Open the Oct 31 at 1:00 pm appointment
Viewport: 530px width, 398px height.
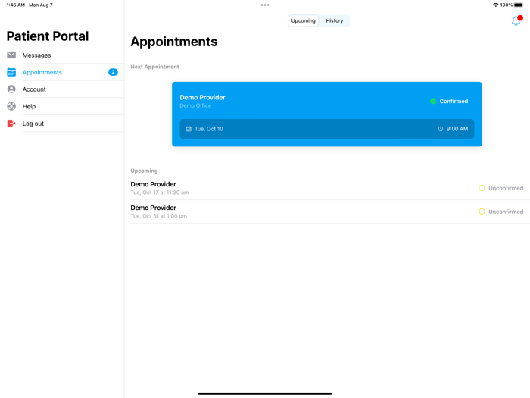click(330, 212)
